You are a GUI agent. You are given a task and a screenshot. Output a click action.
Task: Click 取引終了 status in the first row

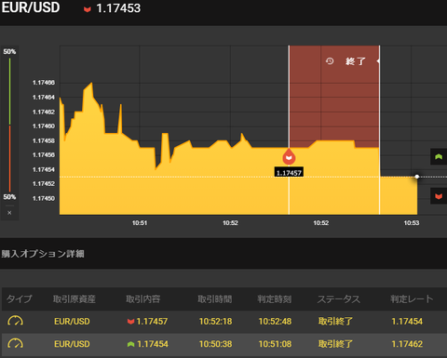(335, 321)
